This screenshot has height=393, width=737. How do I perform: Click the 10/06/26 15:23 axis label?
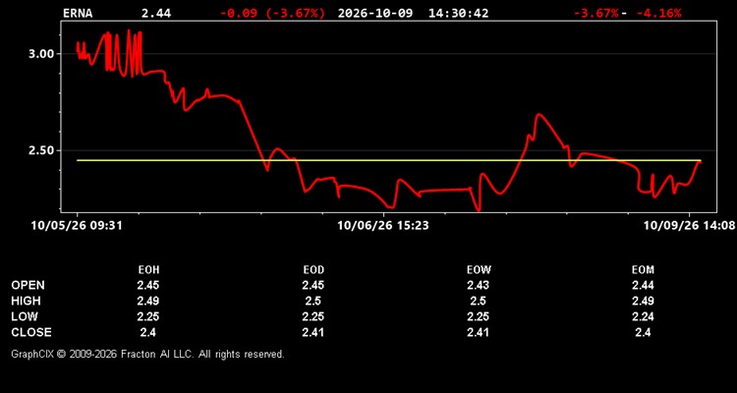coord(383,226)
